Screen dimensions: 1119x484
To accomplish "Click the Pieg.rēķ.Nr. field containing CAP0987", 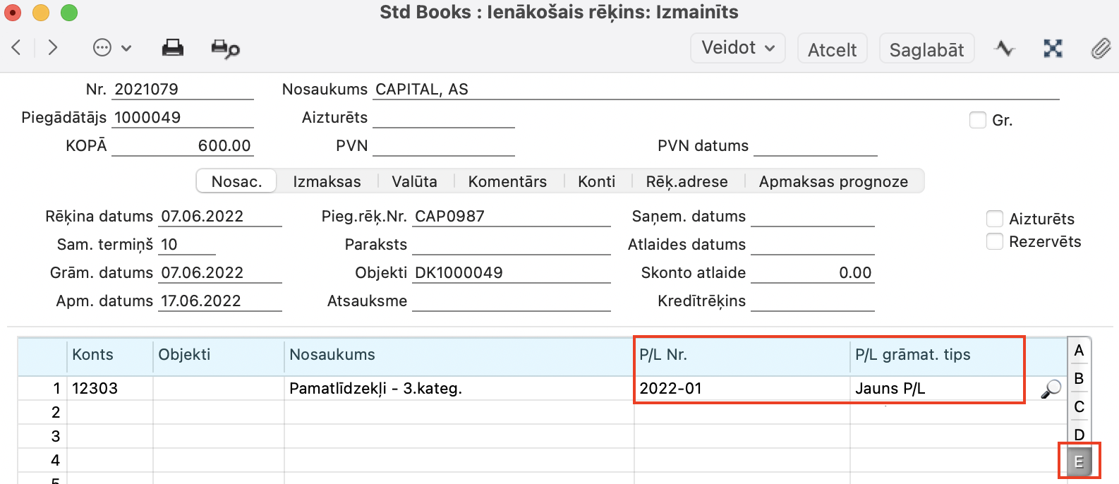I will tap(511, 217).
